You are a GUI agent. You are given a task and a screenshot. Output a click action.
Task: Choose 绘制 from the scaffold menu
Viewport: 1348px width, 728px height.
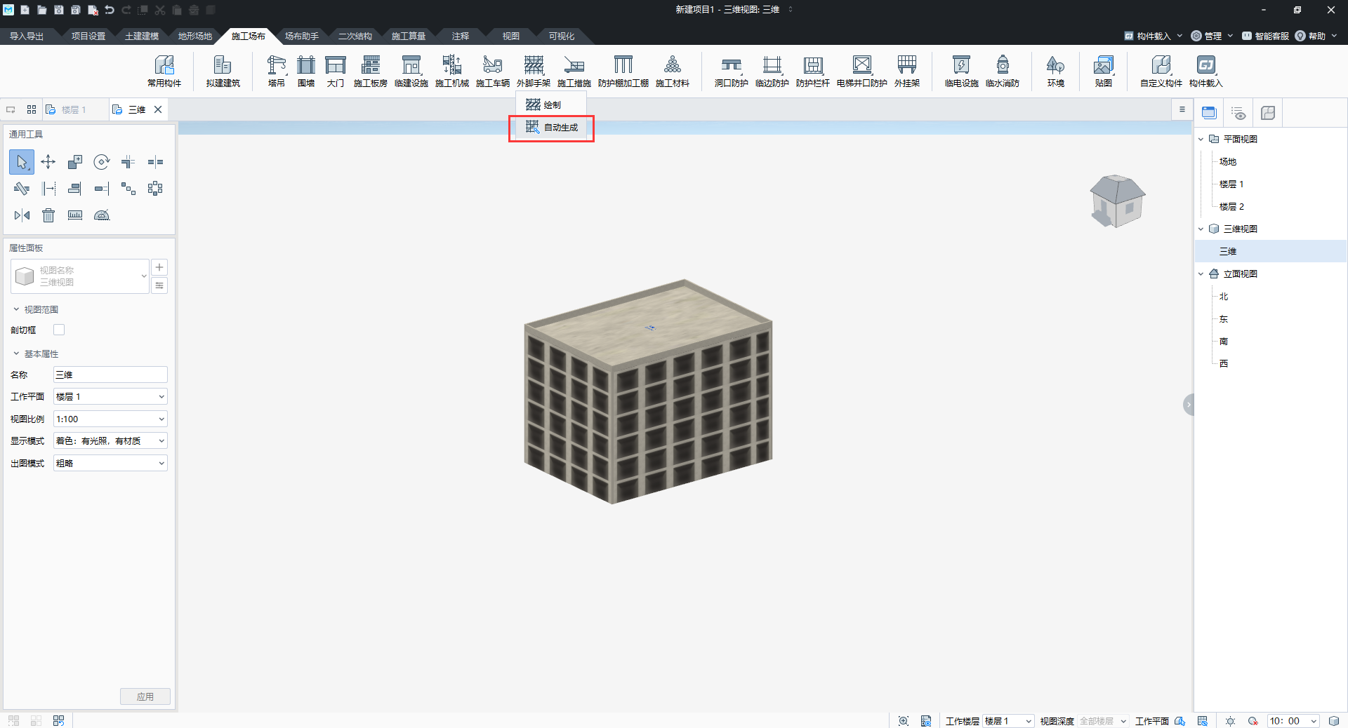click(552, 105)
